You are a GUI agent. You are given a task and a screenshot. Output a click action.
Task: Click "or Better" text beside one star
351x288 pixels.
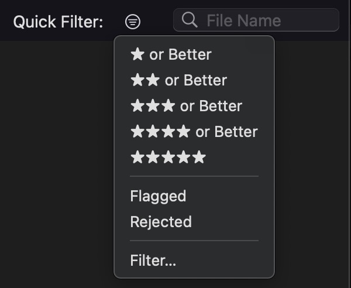[x=180, y=54]
